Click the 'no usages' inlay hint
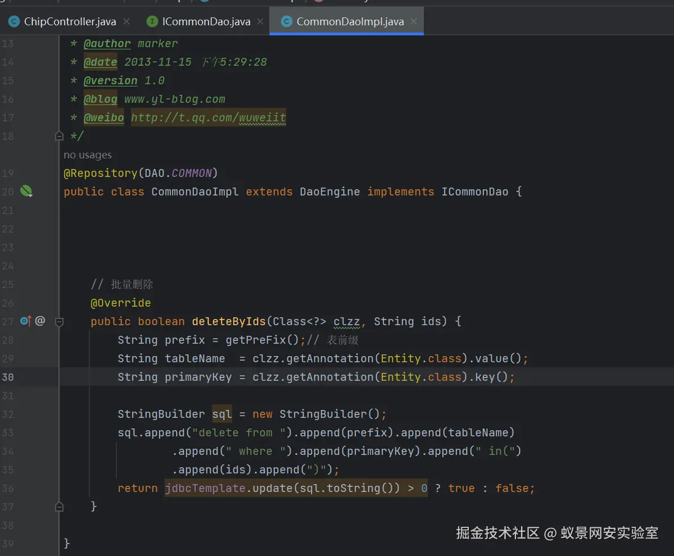 point(88,155)
